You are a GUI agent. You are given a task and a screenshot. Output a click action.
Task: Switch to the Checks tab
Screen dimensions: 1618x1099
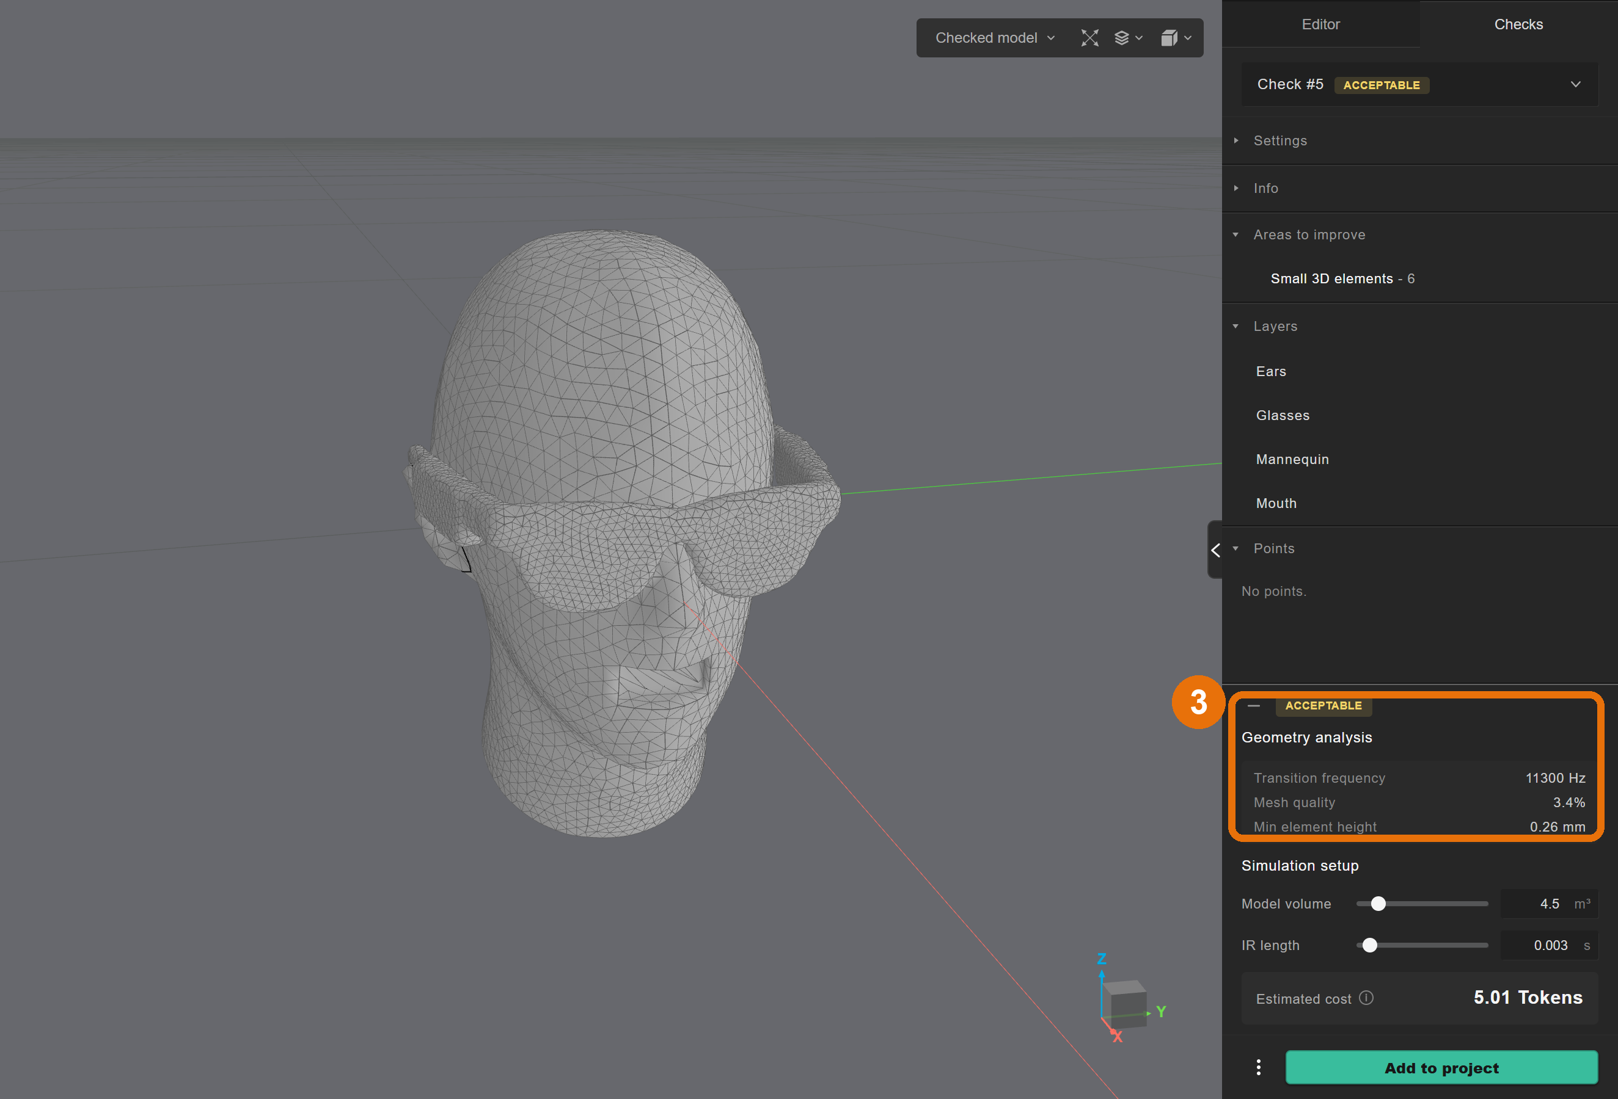pyautogui.click(x=1518, y=24)
